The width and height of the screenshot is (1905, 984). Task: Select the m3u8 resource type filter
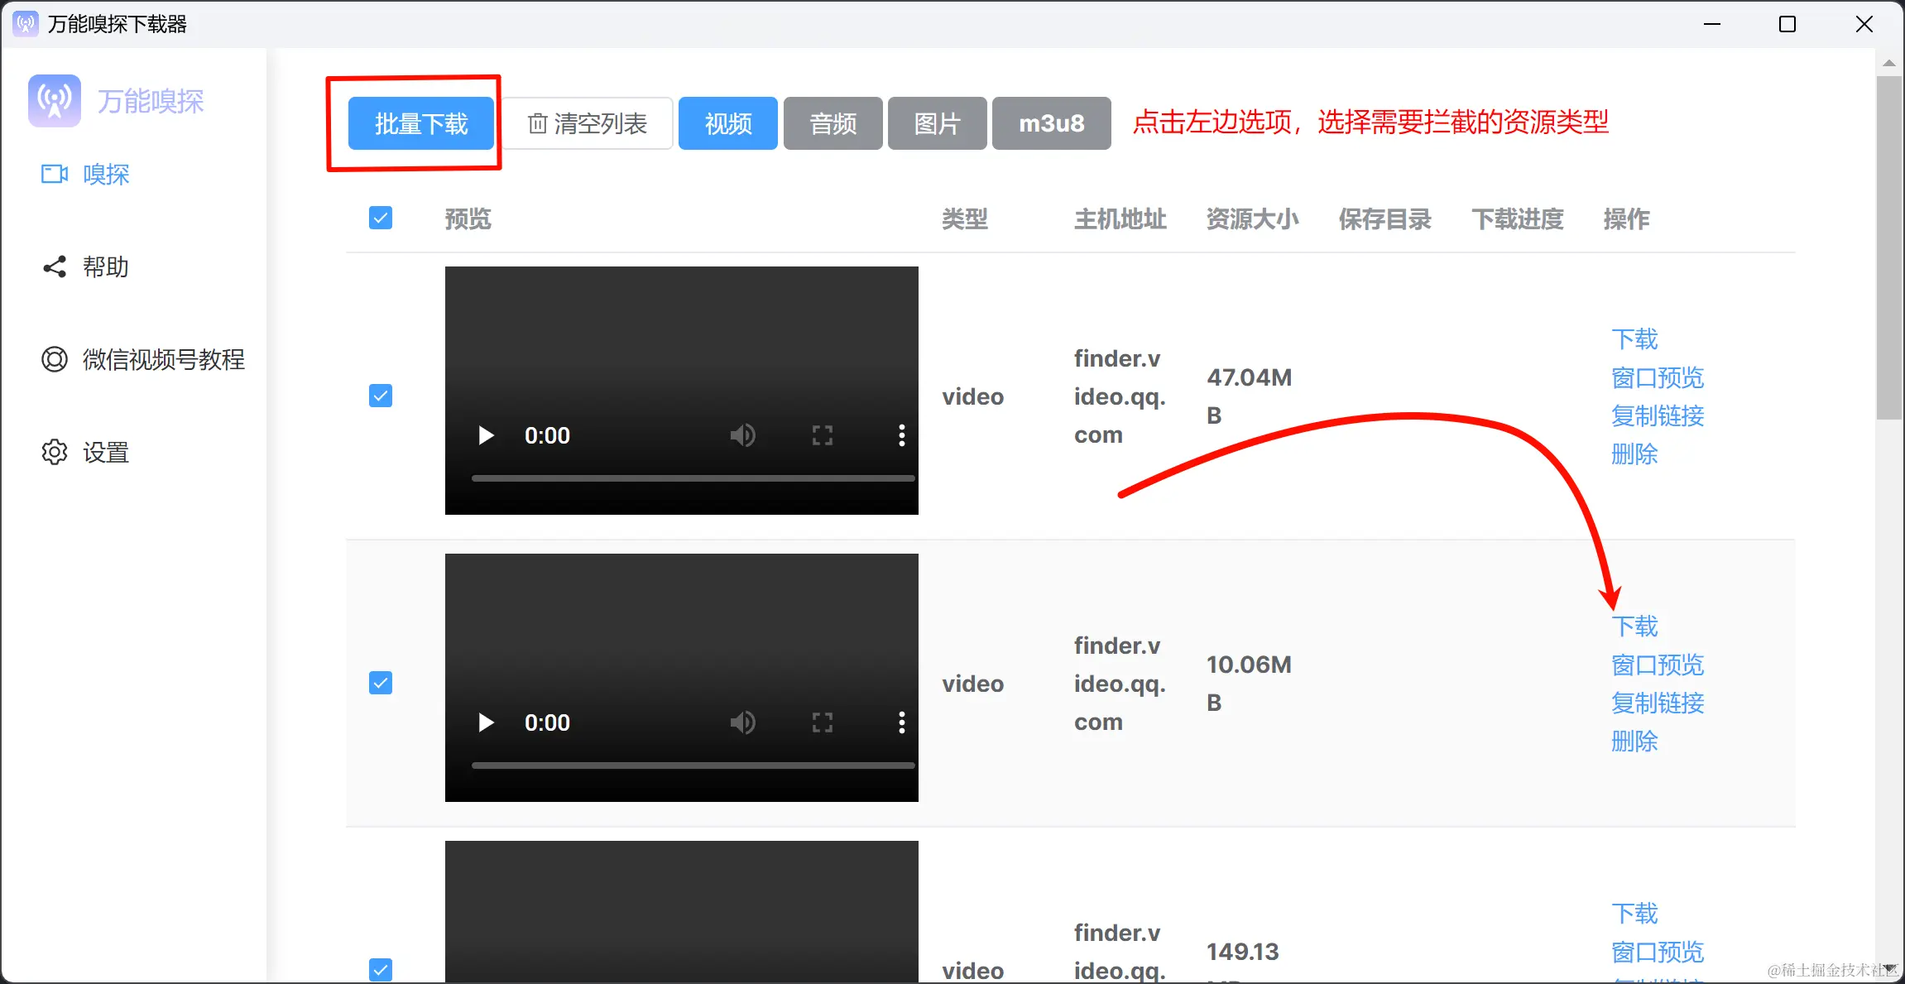1051,123
